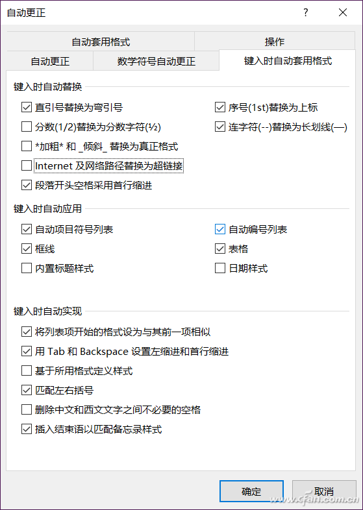The height and width of the screenshot is (510, 363).
Task: Click the help question mark icon
Action: pos(305,13)
